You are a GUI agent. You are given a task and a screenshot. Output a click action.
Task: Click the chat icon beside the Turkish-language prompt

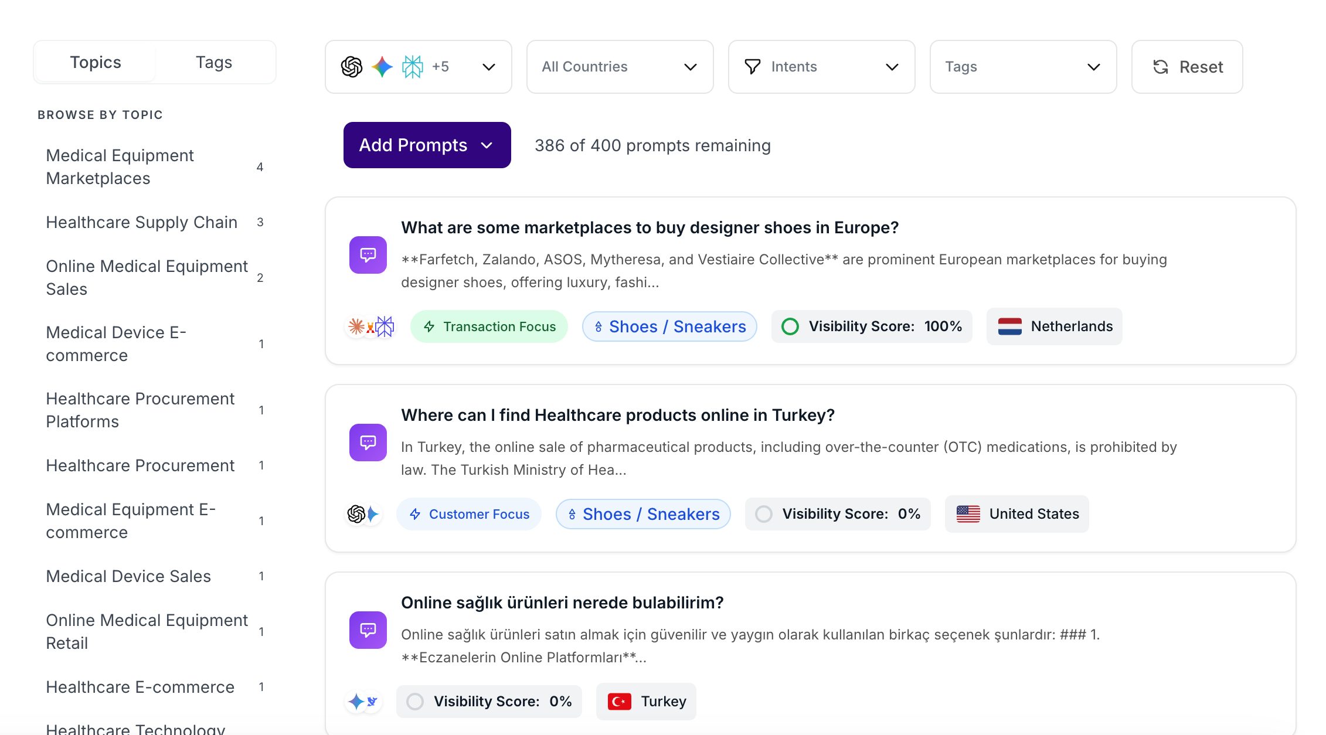click(368, 630)
